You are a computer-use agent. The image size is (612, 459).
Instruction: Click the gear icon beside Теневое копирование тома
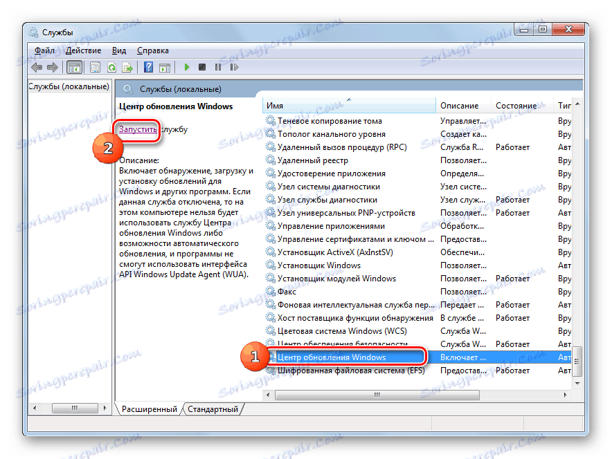271,121
